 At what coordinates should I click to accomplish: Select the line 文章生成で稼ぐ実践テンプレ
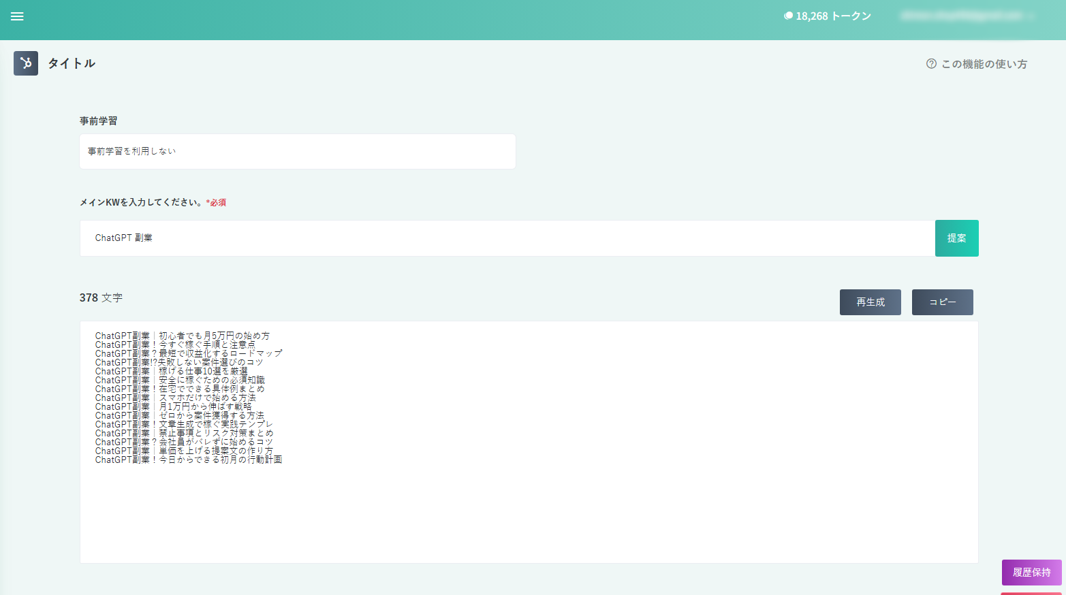tap(185, 425)
